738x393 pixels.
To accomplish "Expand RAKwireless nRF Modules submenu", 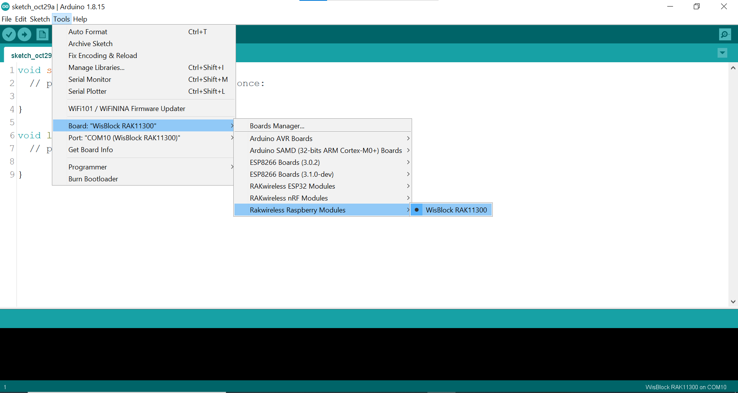I will [x=322, y=198].
